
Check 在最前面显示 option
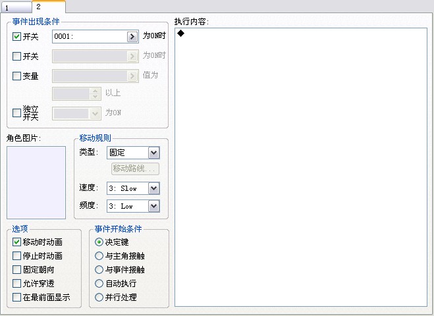pos(16,298)
